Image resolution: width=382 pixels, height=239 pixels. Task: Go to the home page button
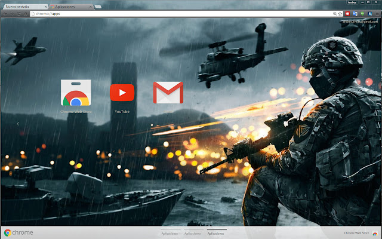pos(26,14)
